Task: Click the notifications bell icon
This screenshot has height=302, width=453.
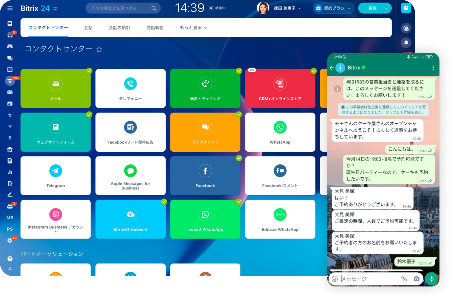Action: 406,43
